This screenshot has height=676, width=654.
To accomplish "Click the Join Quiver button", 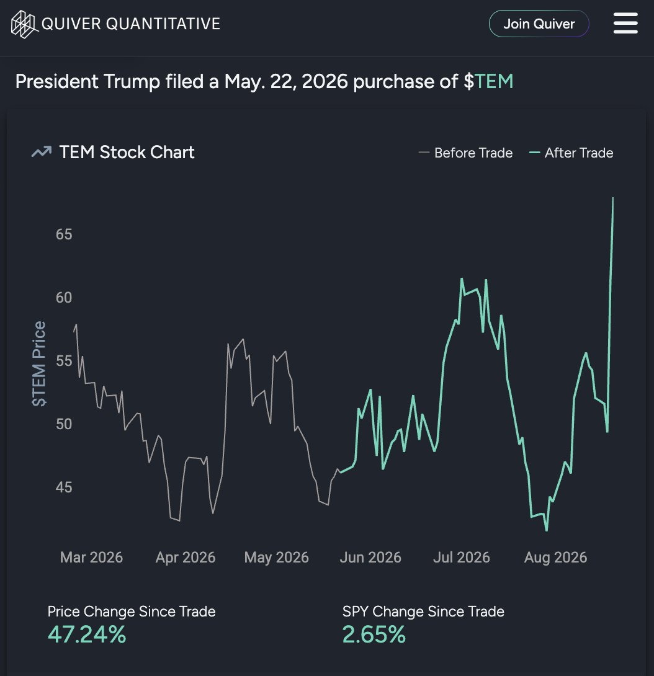I will (x=539, y=24).
